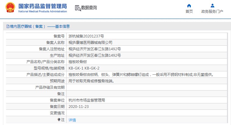Viewport: 231px width, 125px height.
Task: Go to 首页 text link
Action: coord(189,12)
